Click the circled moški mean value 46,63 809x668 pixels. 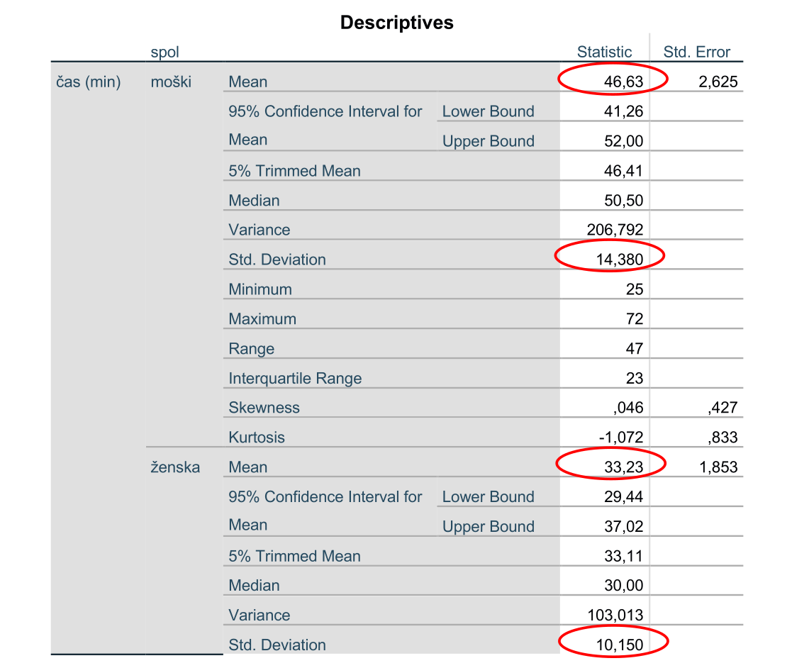624,82
